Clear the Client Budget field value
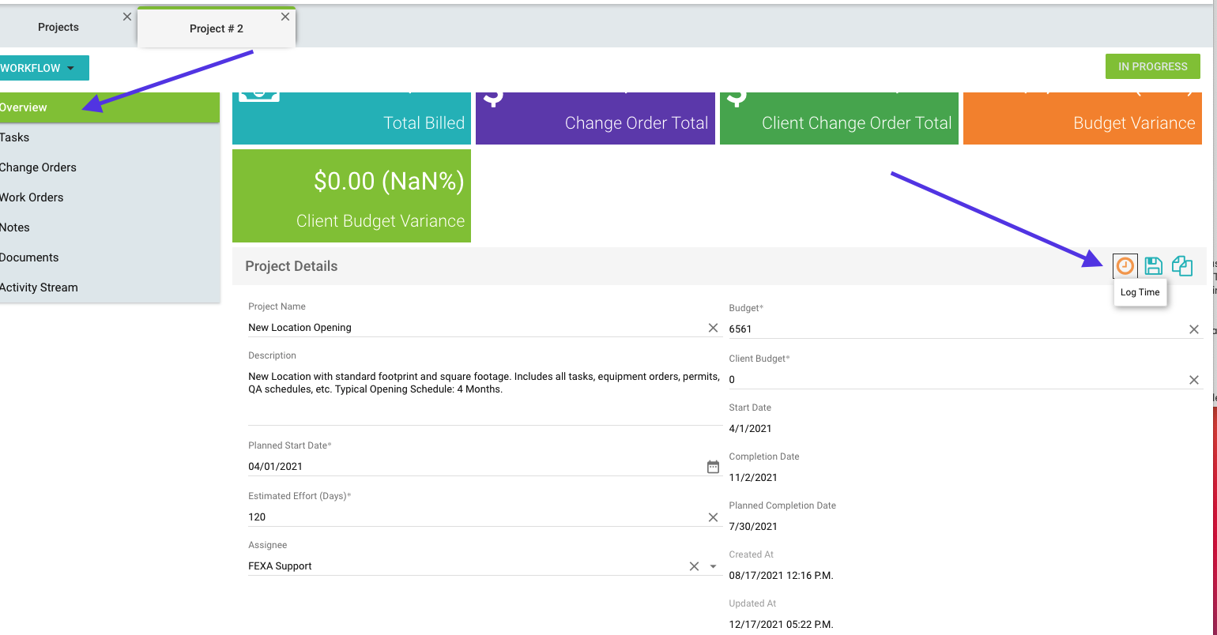Image resolution: width=1217 pixels, height=635 pixels. point(1194,380)
